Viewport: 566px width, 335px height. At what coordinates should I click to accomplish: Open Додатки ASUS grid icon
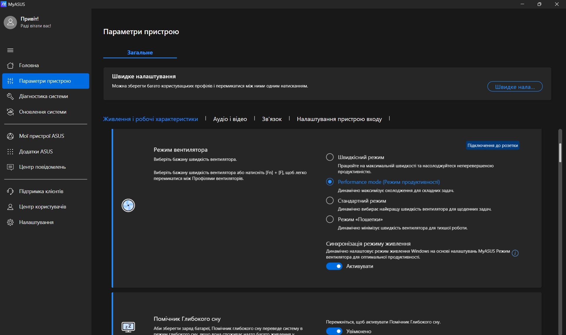click(10, 152)
